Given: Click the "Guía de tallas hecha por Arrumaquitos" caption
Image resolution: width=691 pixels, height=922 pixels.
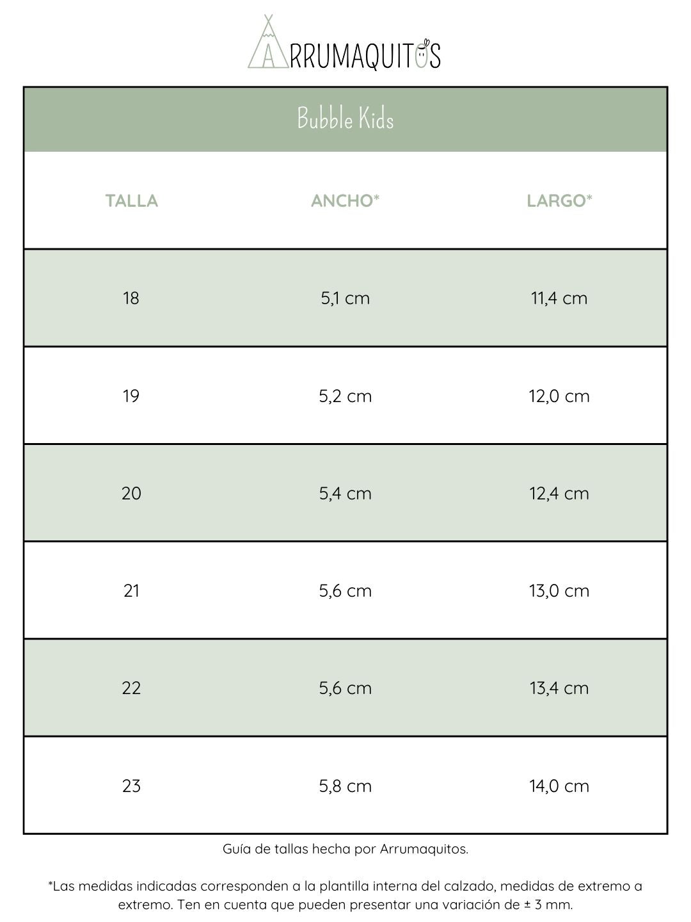Looking at the screenshot, I should pyautogui.click(x=345, y=849).
